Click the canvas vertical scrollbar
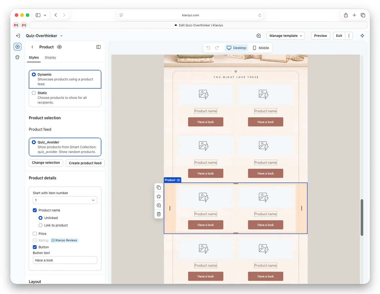The image size is (380, 294). 362,217
